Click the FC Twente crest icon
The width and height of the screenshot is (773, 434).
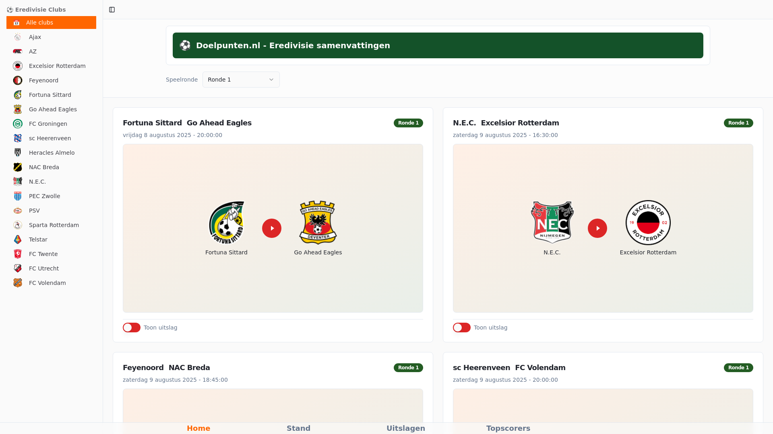(x=18, y=254)
